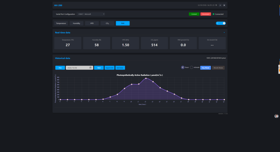Click the Temperature (°C) card showing 27

tap(68, 43)
